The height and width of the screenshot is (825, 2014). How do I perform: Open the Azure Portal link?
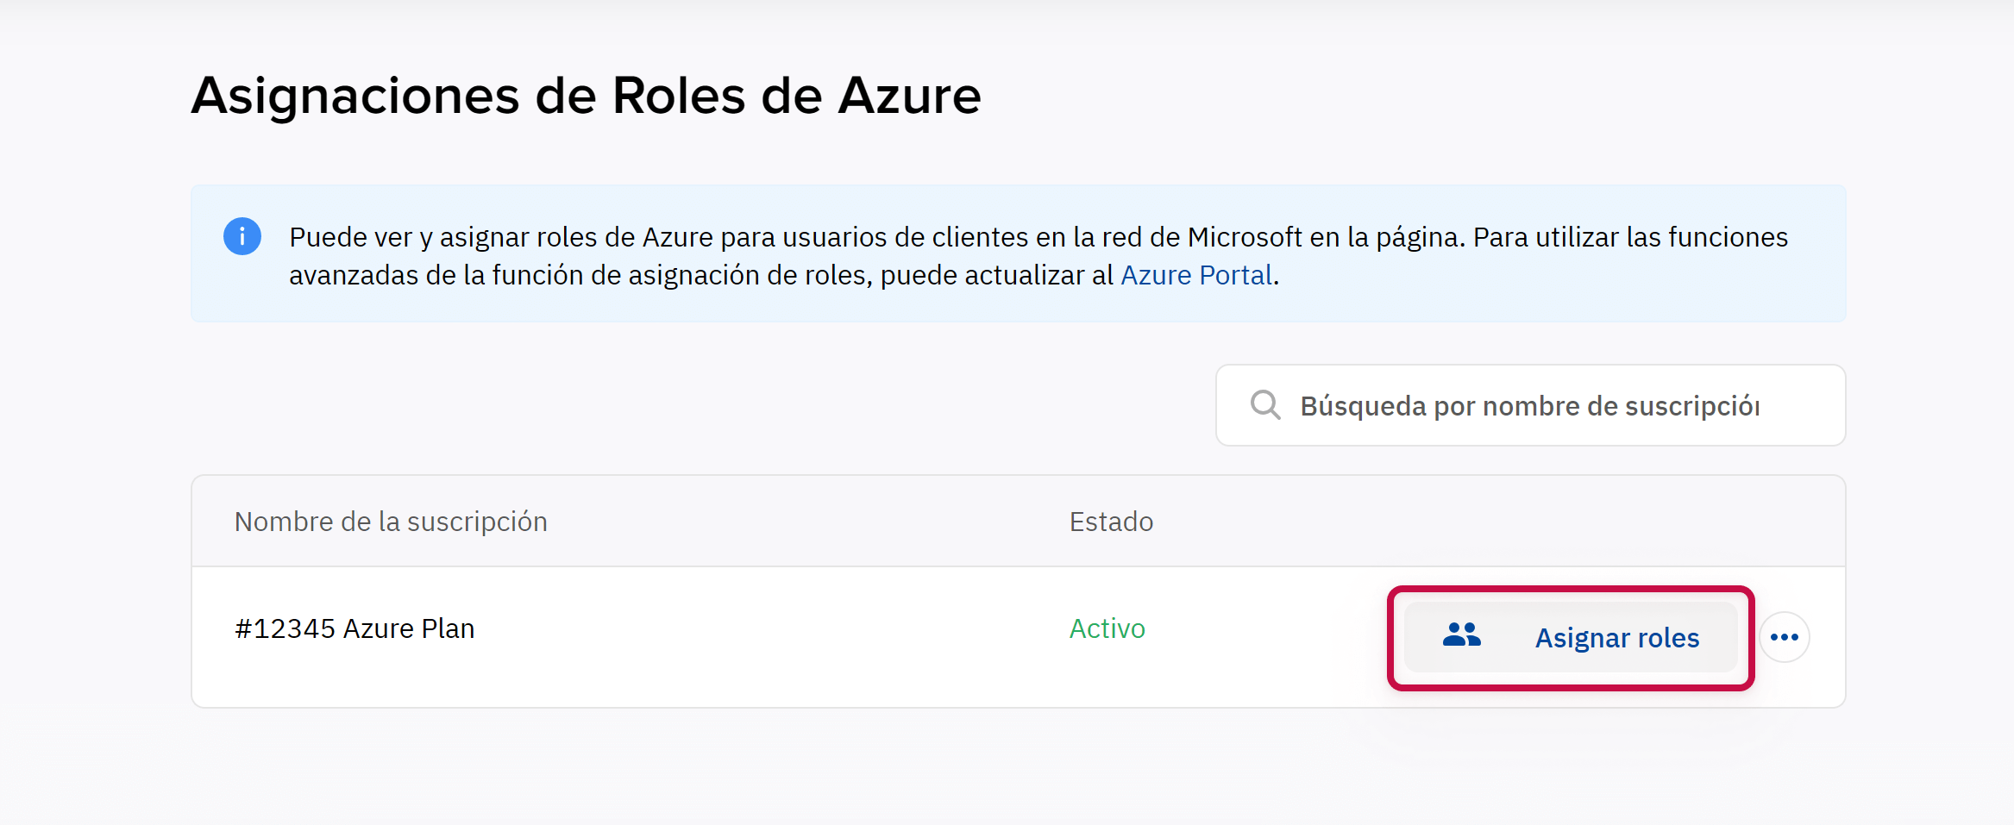point(1196,275)
